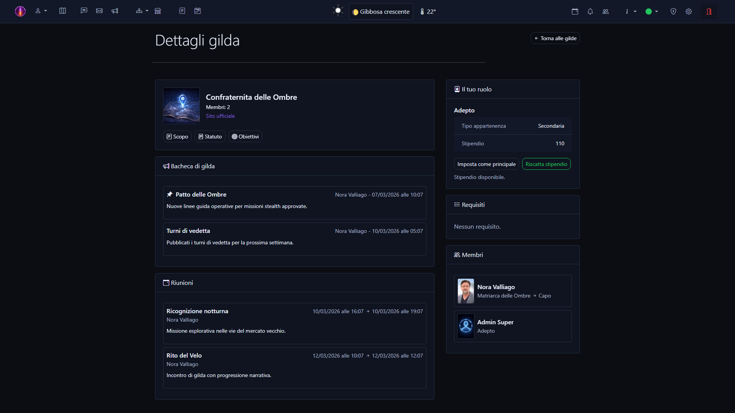Screen dimensions: 735x413
Task: Open Admin Super member name
Action: [495, 322]
